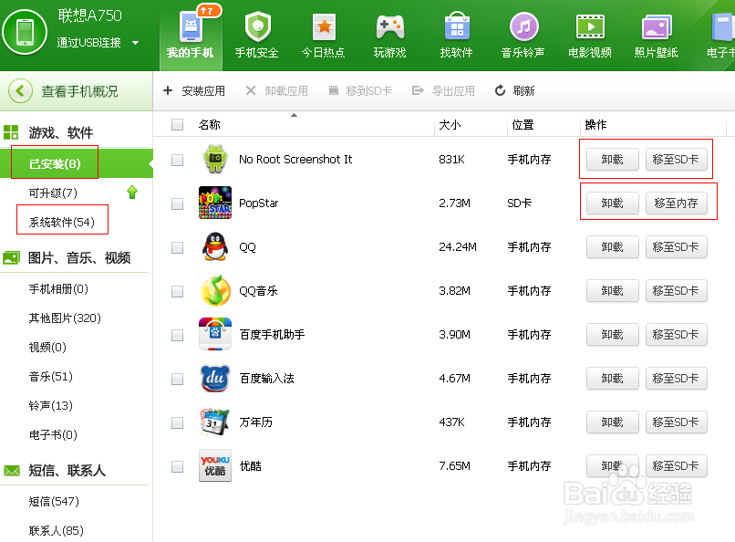Click the 导出应用 toolbar button
Image resolution: width=735 pixels, height=542 pixels.
(443, 90)
